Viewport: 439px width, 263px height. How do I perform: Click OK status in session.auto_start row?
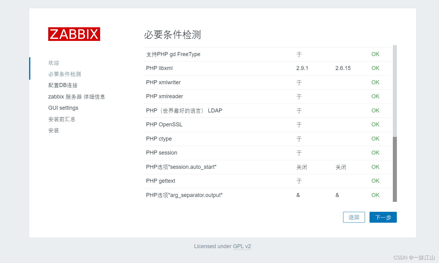click(375, 167)
